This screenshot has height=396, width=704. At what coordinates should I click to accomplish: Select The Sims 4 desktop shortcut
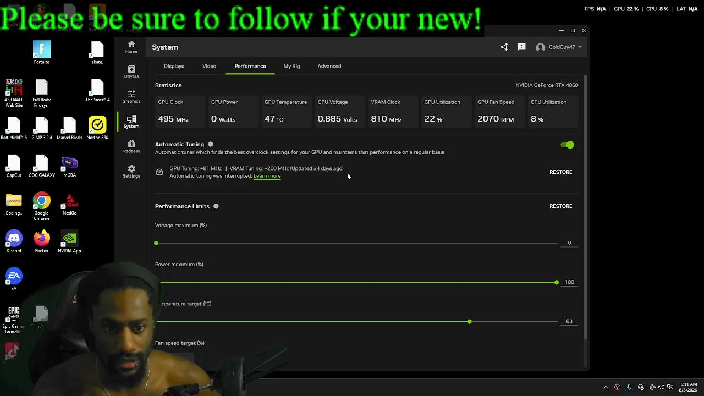(x=97, y=91)
